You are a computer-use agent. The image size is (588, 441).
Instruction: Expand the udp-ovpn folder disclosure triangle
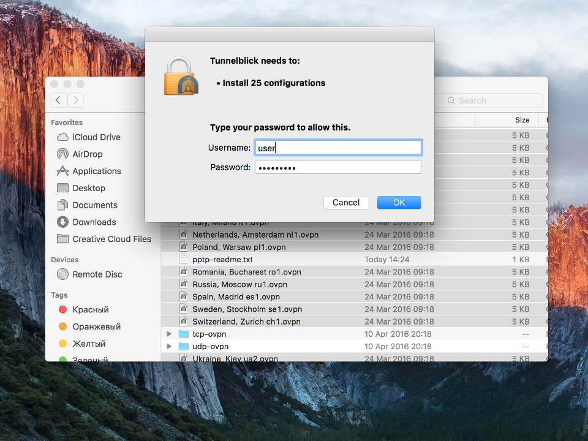tap(169, 347)
